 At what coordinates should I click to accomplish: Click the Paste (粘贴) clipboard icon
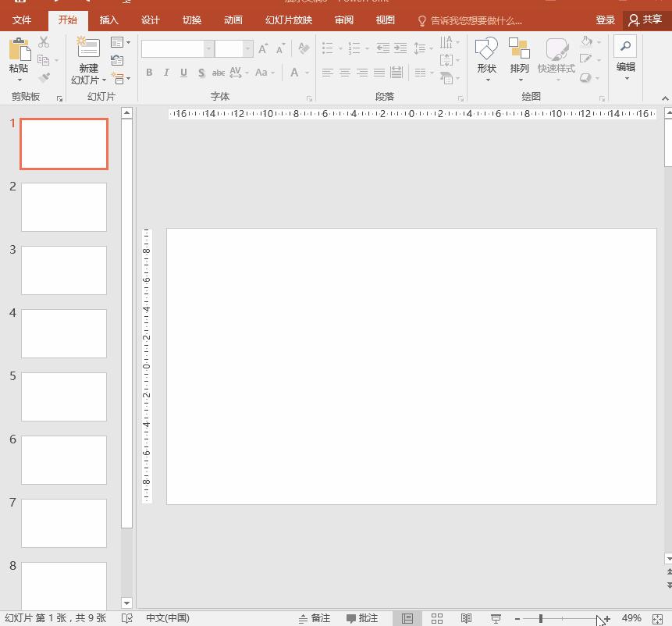click(19, 50)
